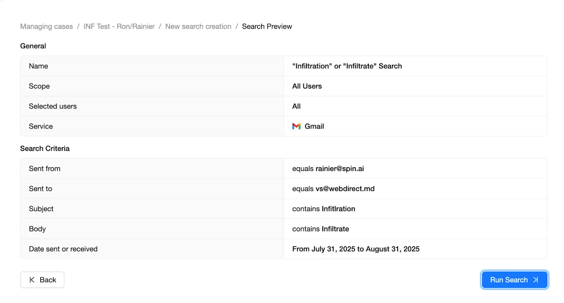Click the skip-forward icon on Run Search
Screen dimensions: 564x303
click(x=536, y=280)
